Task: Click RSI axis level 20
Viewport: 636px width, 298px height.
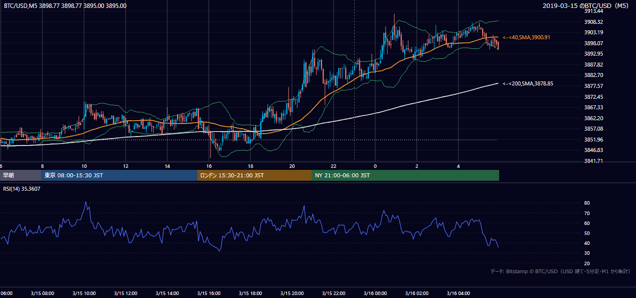Action: coord(587,263)
